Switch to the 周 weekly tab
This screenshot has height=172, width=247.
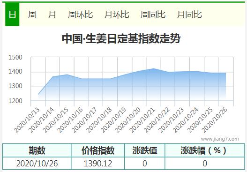pos(32,15)
